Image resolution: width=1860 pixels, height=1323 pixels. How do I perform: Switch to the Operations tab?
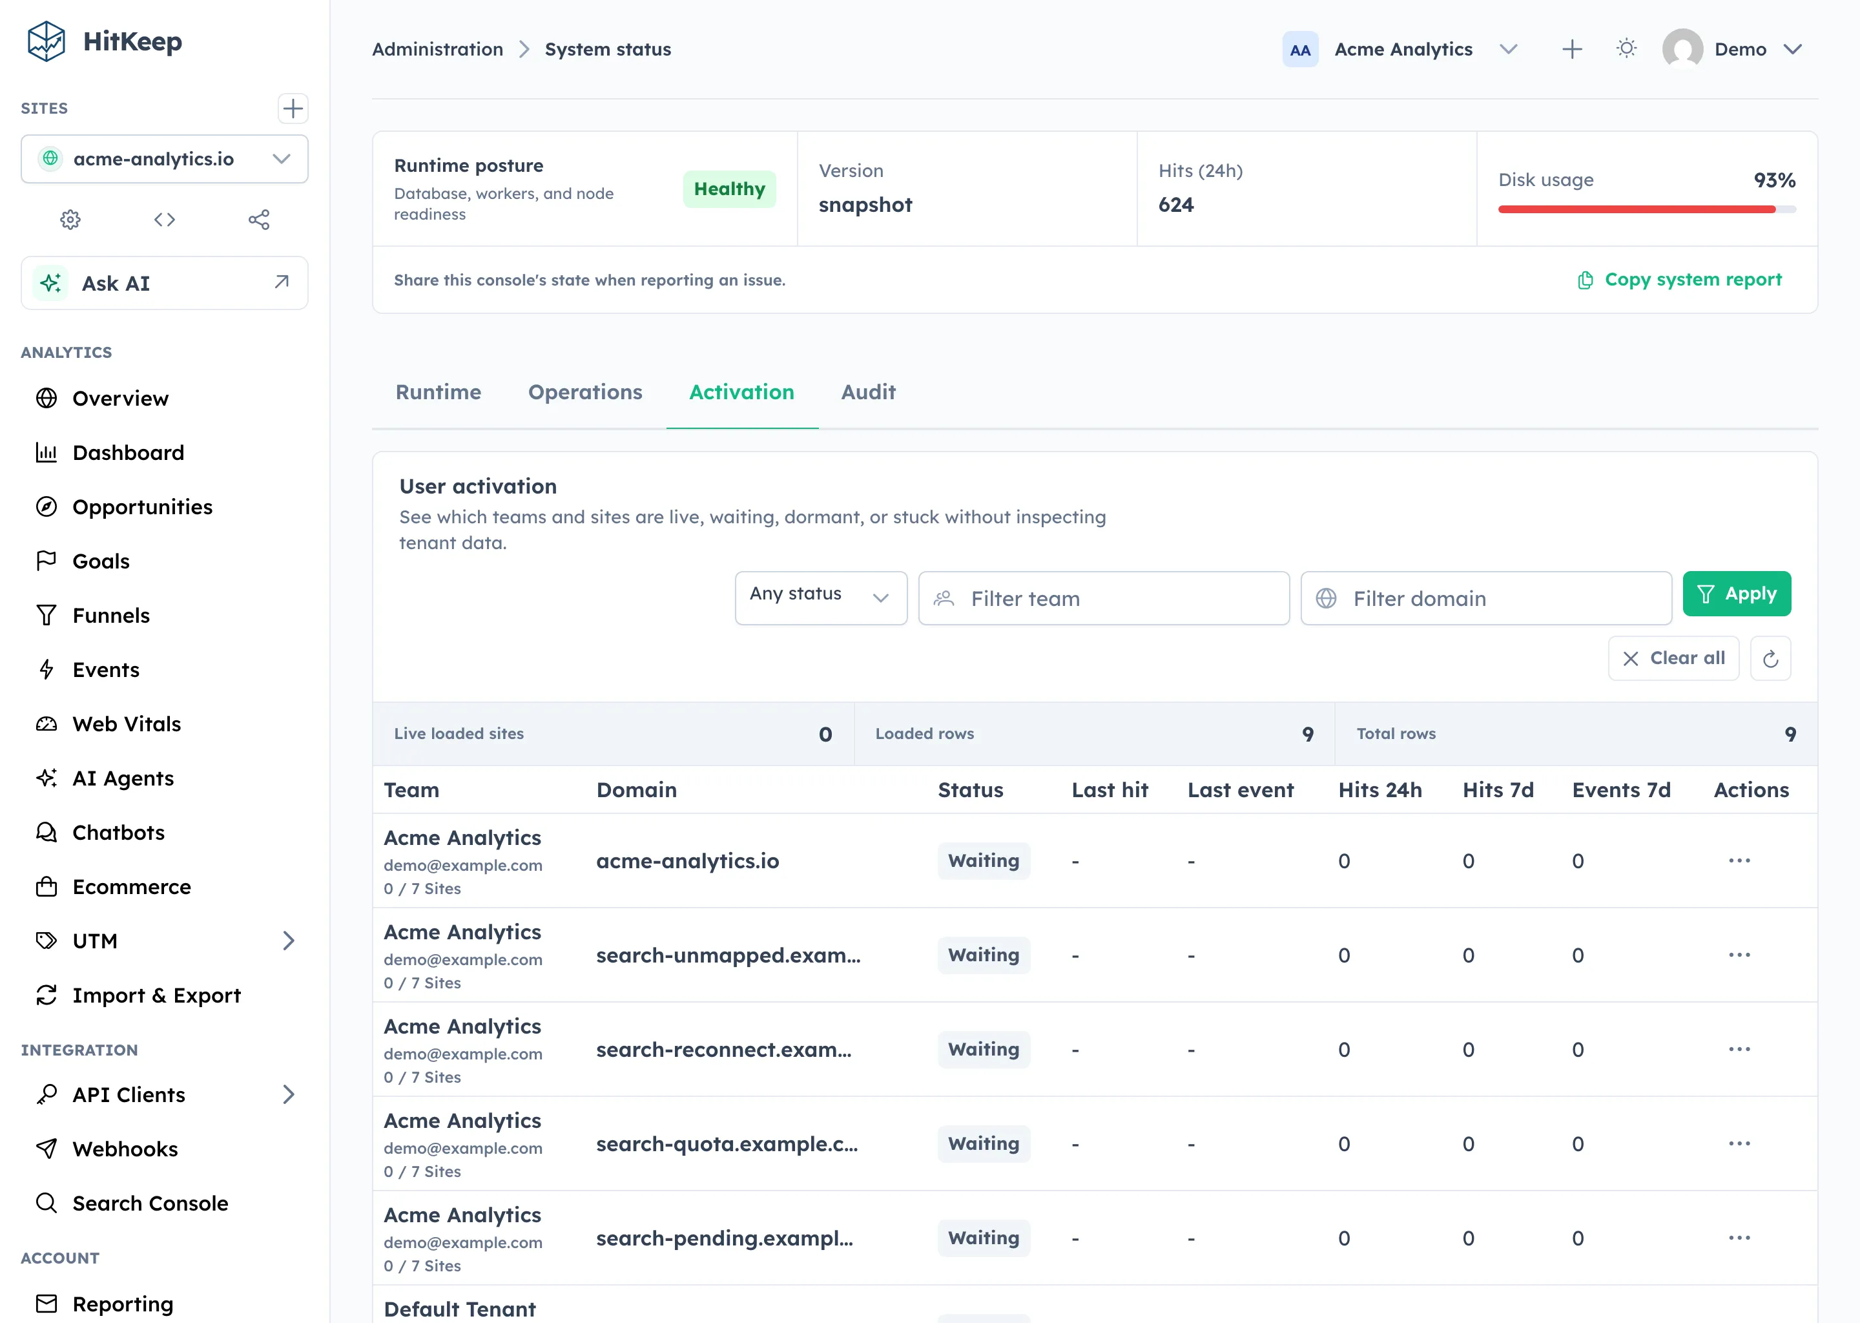[584, 392]
